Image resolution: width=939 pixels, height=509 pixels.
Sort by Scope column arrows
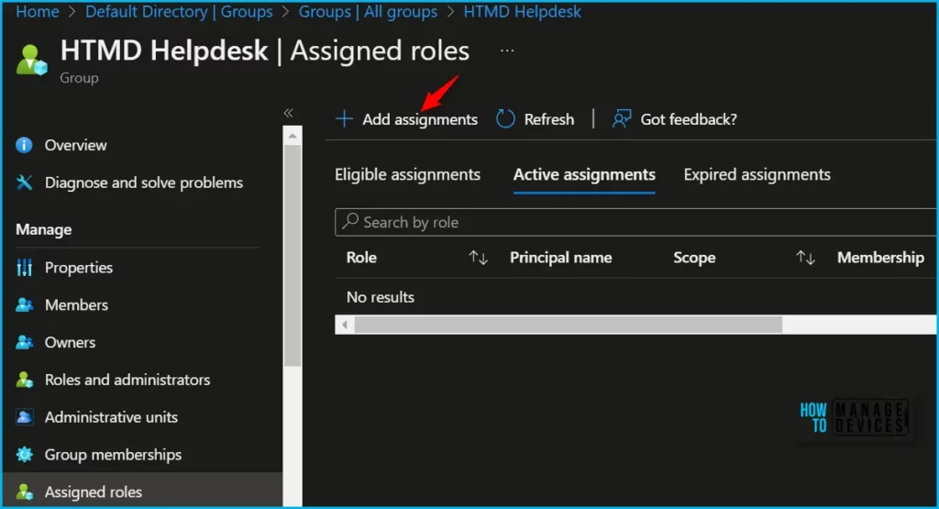point(805,258)
